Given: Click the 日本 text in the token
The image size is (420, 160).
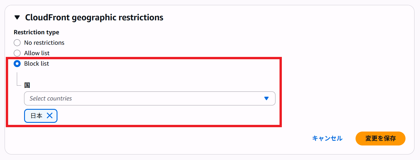Looking at the screenshot, I should pos(37,116).
